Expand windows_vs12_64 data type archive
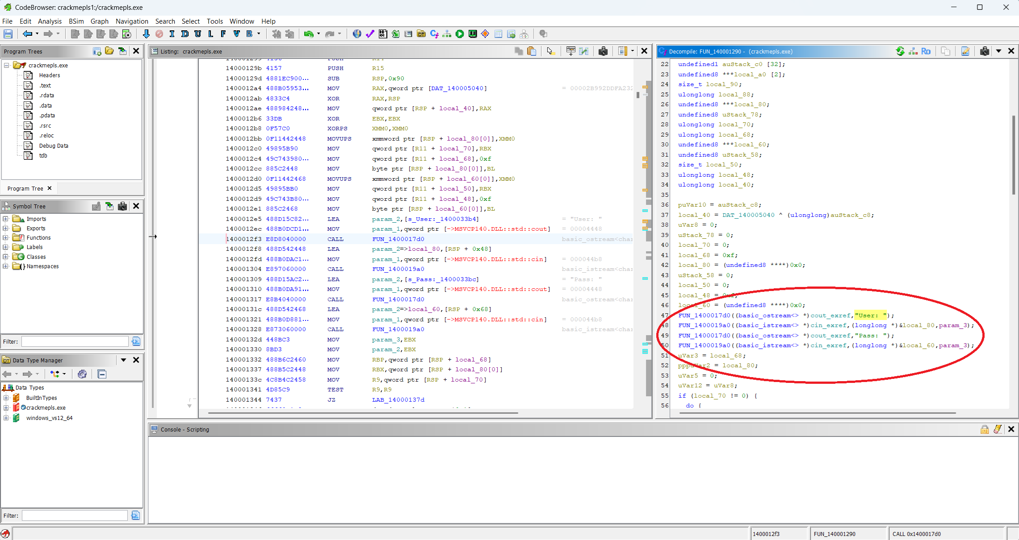This screenshot has height=540, width=1019. (x=6, y=418)
